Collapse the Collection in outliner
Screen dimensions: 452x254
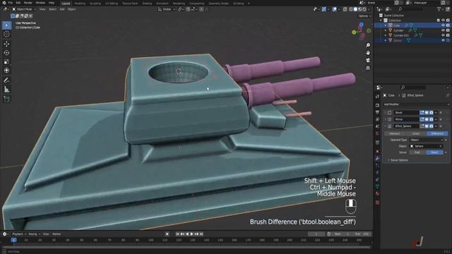tap(381, 20)
